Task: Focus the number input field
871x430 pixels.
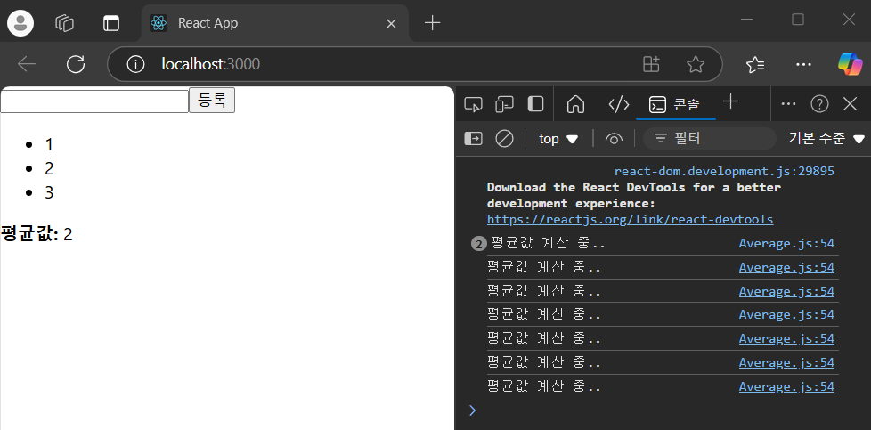Action: (94, 101)
